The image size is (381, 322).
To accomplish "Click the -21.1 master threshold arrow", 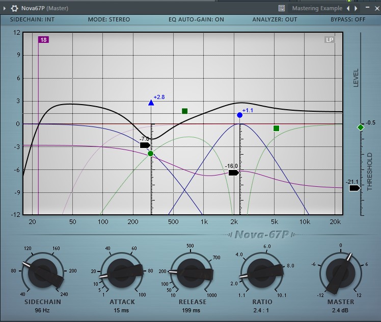I will pyautogui.click(x=355, y=188).
